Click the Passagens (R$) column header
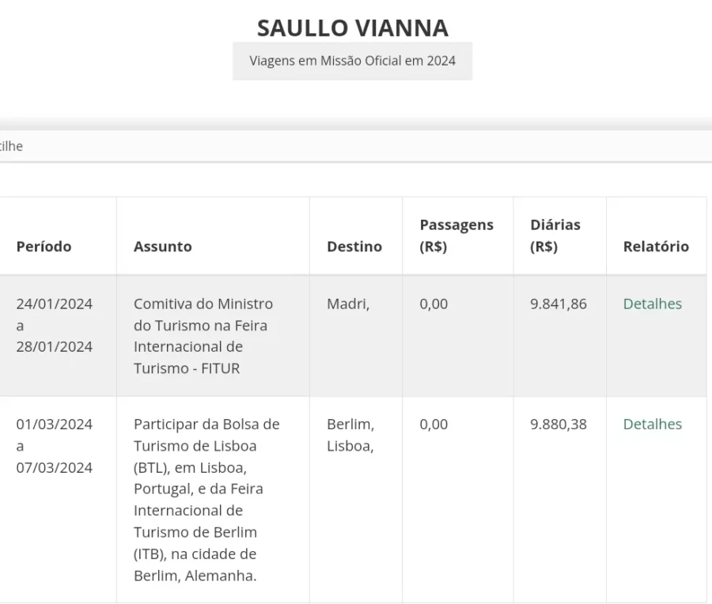Viewport: 712px width, 604px height. tap(456, 236)
